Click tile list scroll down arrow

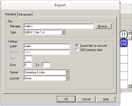point(130,86)
